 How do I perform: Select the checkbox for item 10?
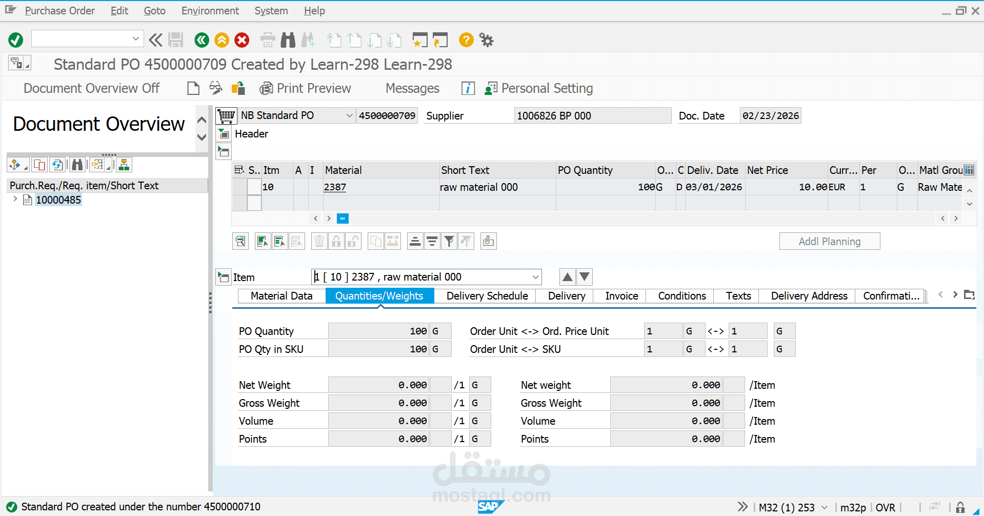click(254, 187)
